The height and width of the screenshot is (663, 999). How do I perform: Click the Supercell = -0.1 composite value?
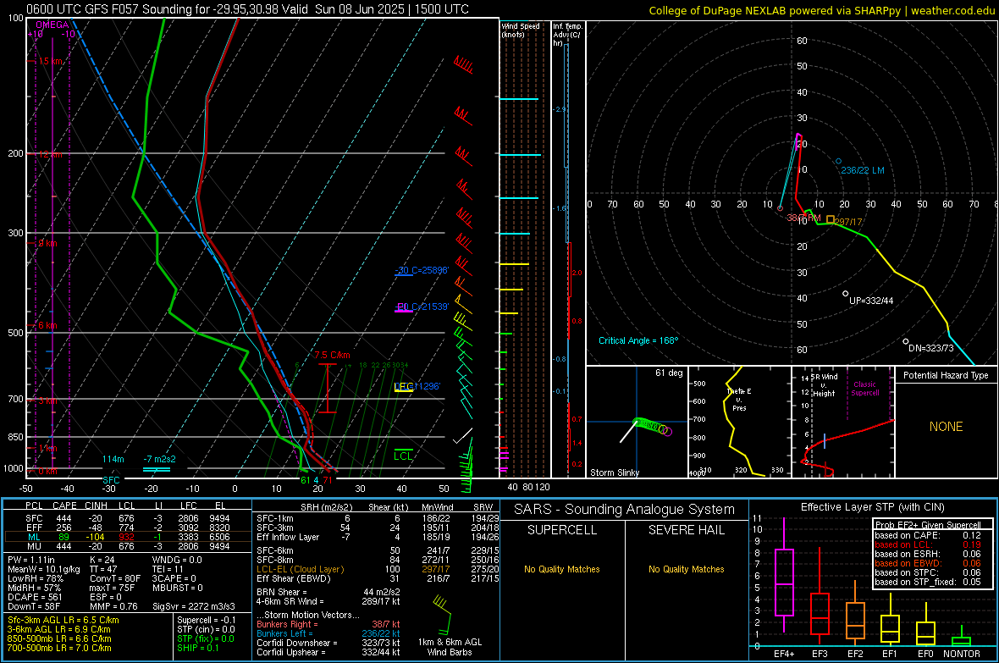pos(207,620)
